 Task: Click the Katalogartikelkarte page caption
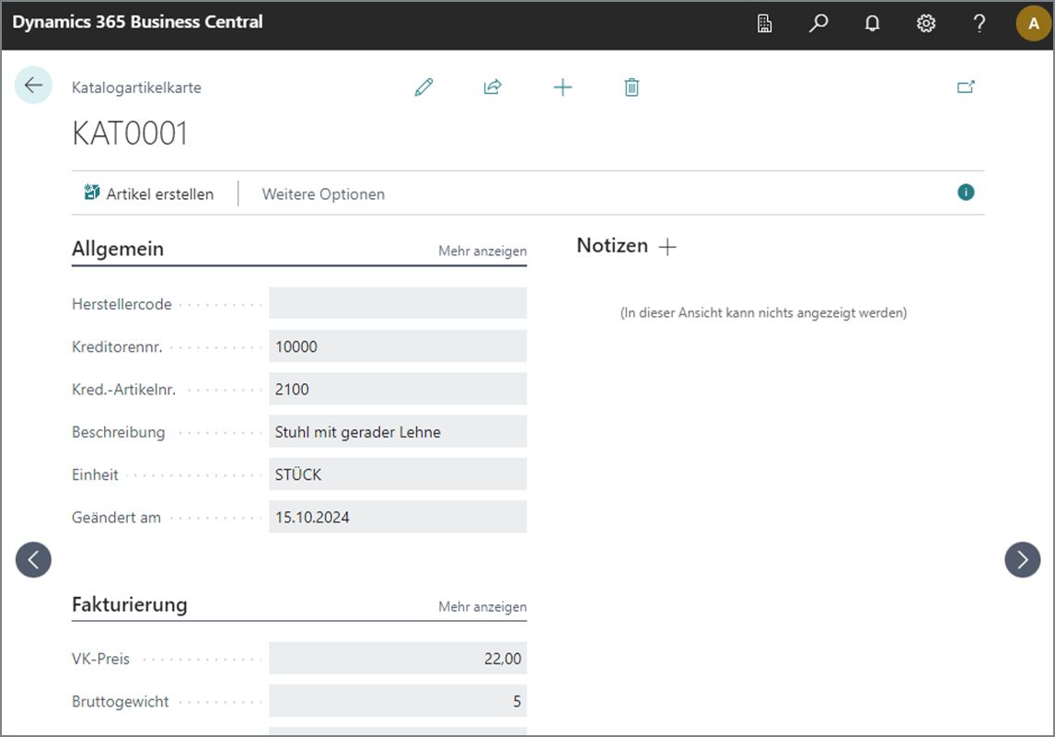(136, 88)
